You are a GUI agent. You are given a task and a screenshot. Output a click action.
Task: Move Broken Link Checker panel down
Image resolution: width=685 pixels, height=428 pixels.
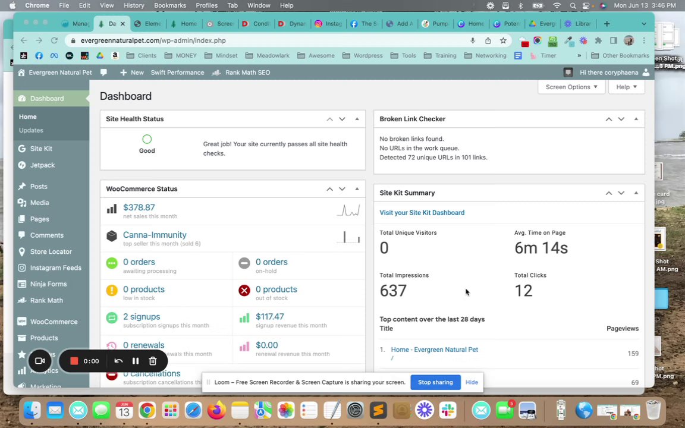coord(621,119)
